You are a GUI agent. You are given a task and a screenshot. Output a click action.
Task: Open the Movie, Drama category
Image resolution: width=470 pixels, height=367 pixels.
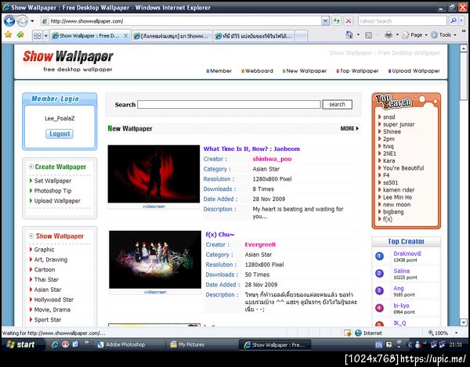[x=52, y=310]
